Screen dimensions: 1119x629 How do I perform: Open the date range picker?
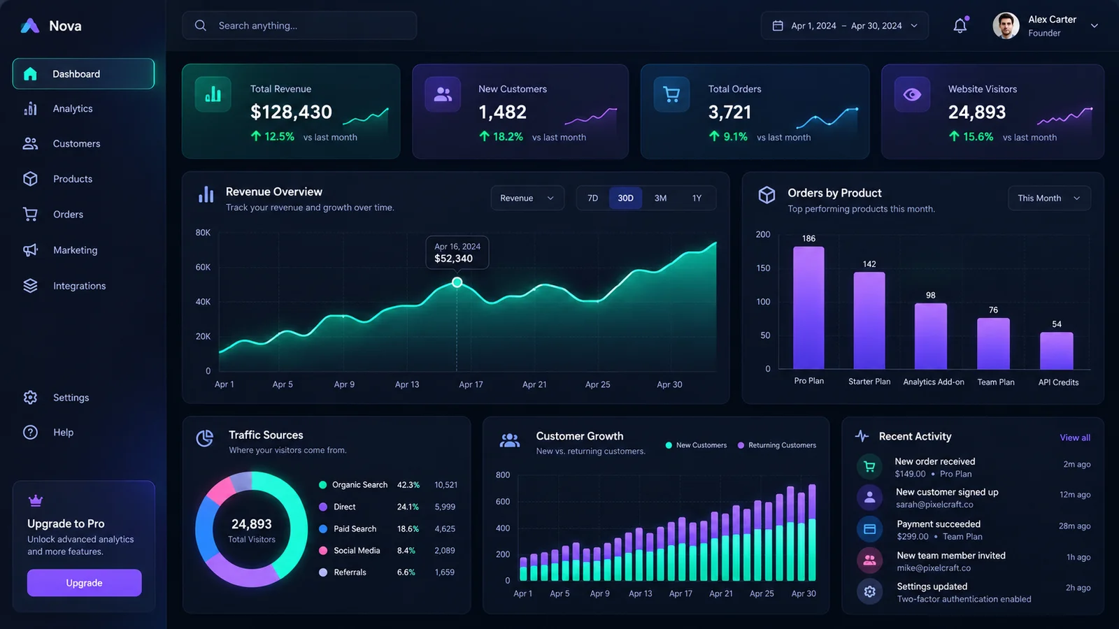pyautogui.click(x=845, y=26)
